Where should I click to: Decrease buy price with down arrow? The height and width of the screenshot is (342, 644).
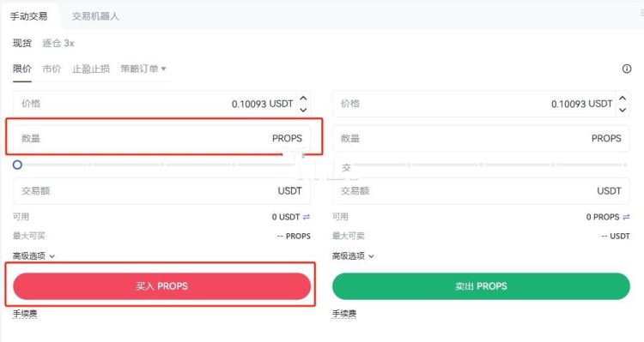point(303,110)
